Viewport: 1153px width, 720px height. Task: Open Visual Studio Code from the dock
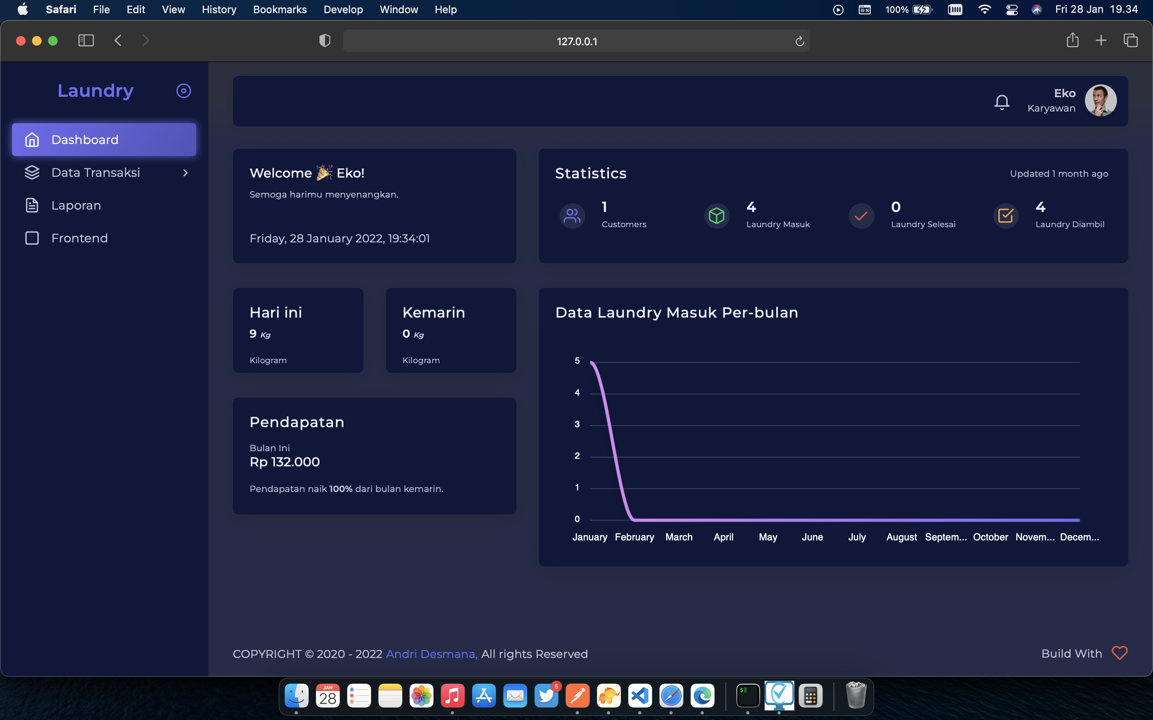coord(639,696)
